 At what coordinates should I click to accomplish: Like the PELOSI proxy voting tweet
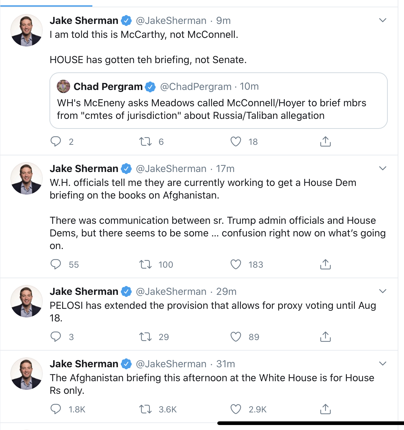236,337
